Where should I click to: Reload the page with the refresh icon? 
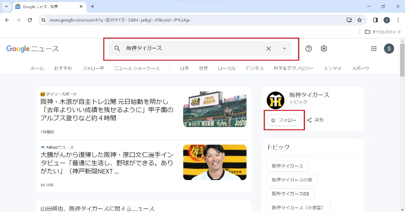30,20
